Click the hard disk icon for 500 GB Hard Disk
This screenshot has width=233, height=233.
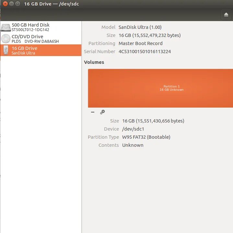click(6, 28)
